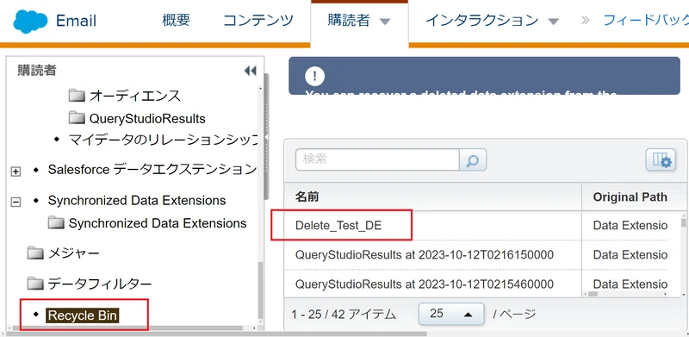This screenshot has width=689, height=337.
Task: Open items-per-page dropdown showing 25
Action: [451, 314]
